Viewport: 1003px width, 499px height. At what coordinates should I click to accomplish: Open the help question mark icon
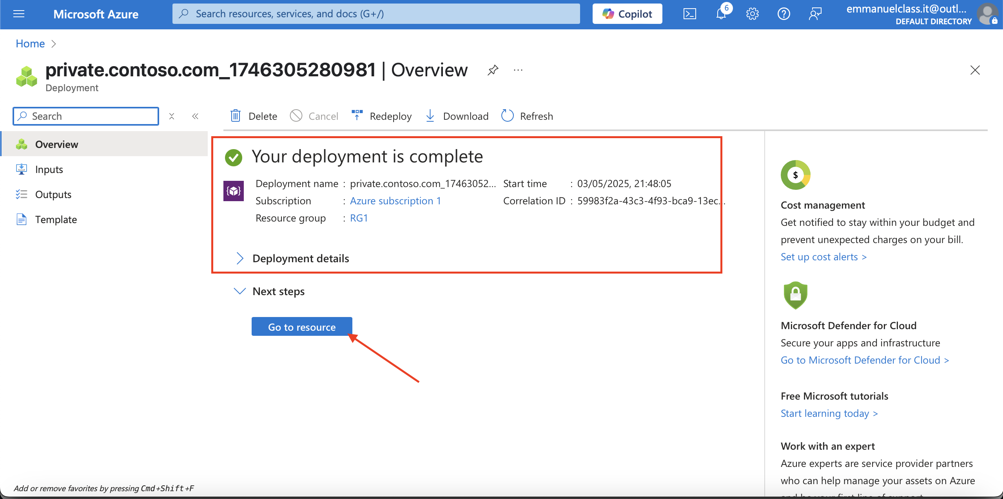(784, 14)
